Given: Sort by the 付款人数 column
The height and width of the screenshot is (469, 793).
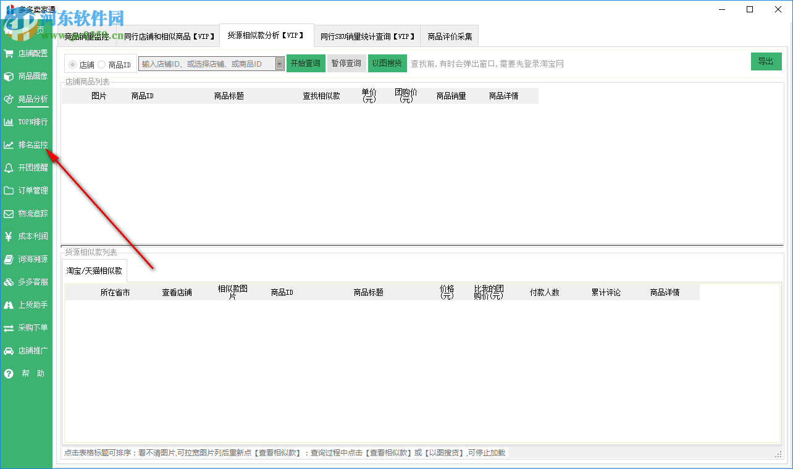Looking at the screenshot, I should (x=545, y=292).
